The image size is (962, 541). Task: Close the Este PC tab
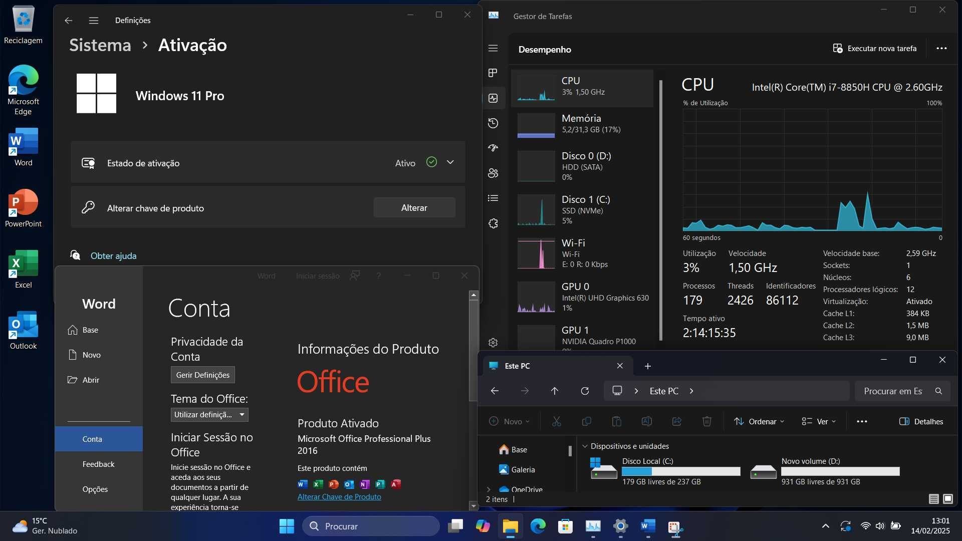[x=620, y=366]
